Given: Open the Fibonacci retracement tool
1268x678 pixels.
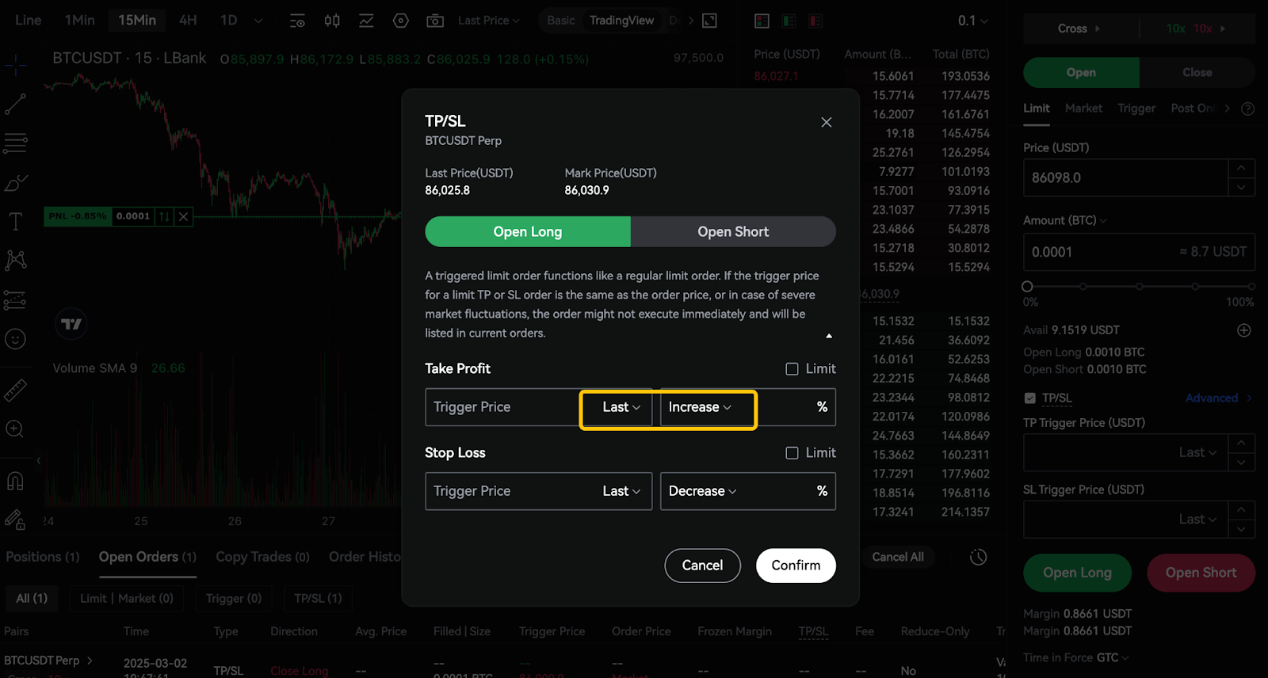Looking at the screenshot, I should coord(16,143).
